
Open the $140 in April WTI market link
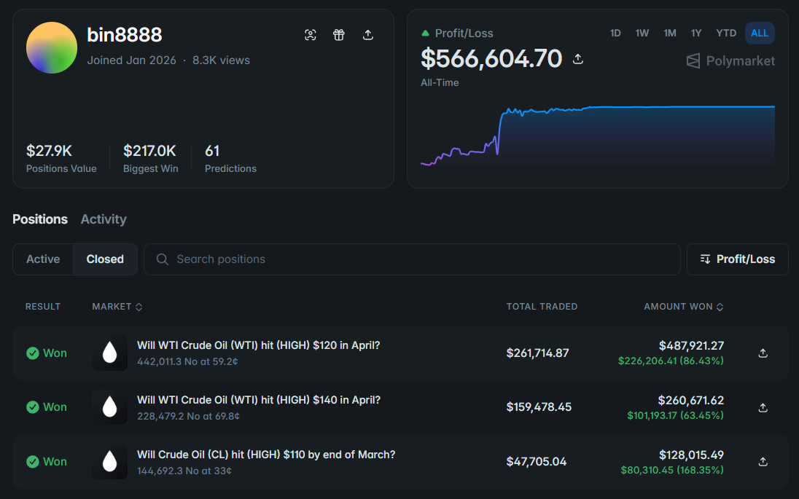pos(259,400)
